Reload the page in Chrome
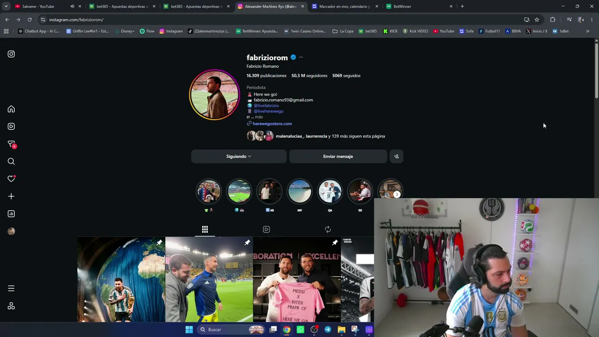This screenshot has width=599, height=337. [x=29, y=20]
